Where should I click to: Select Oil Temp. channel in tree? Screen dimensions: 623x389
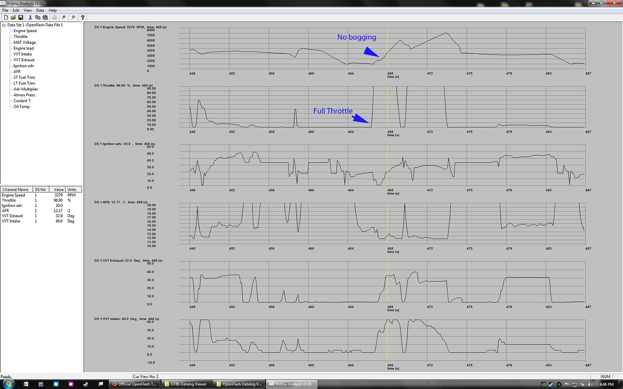(22, 107)
